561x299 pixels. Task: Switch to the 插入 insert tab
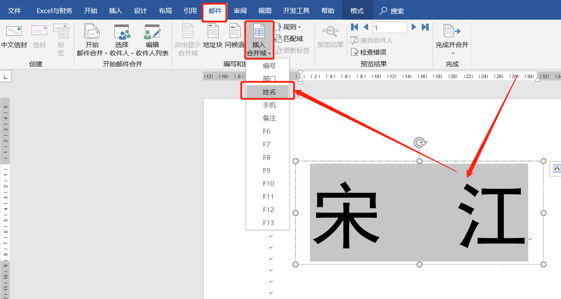(116, 11)
